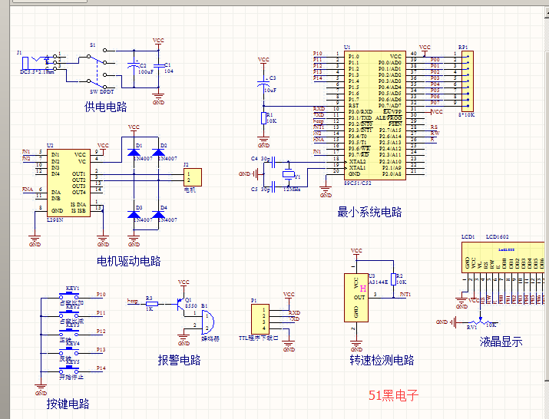Select the KEY1 push button symbol
Screen dimensions: 549x419
pos(69,295)
